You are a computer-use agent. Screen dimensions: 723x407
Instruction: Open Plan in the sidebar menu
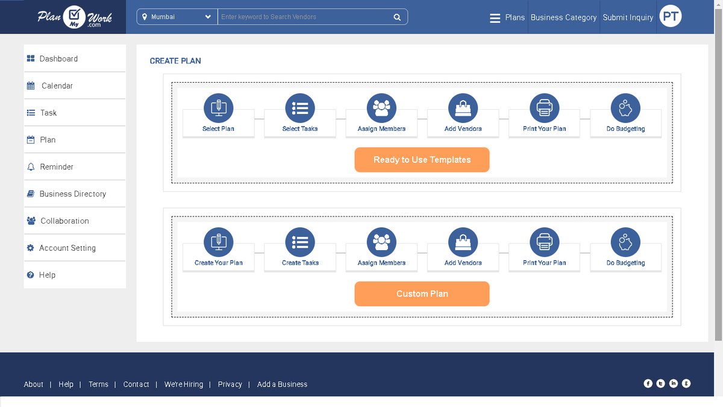[75, 140]
